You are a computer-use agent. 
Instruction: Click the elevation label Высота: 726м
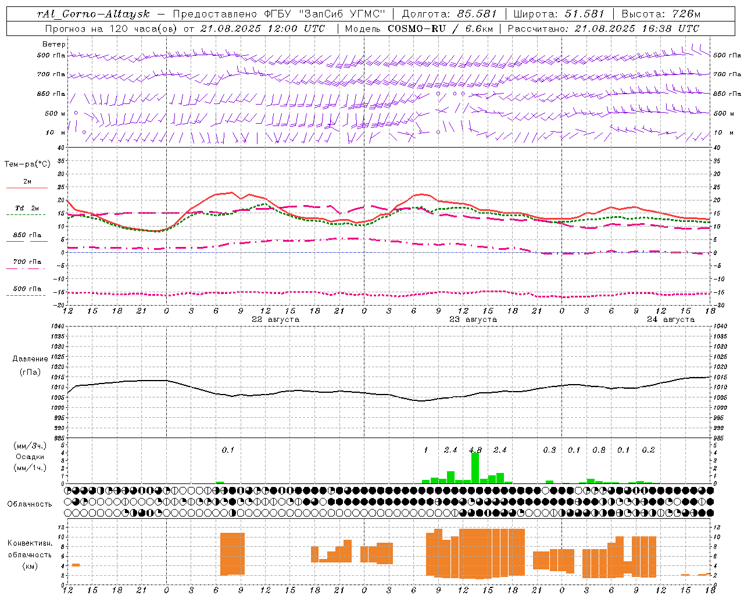click(661, 14)
